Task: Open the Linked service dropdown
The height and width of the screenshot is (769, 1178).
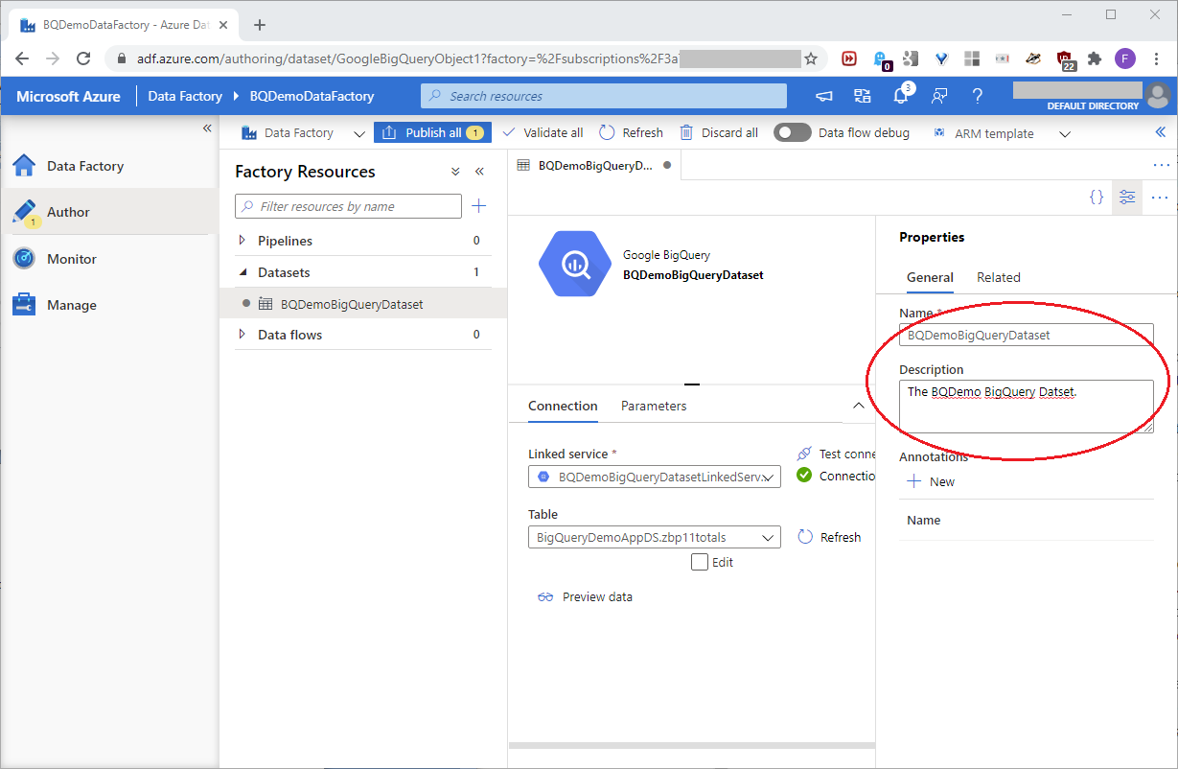Action: click(655, 477)
